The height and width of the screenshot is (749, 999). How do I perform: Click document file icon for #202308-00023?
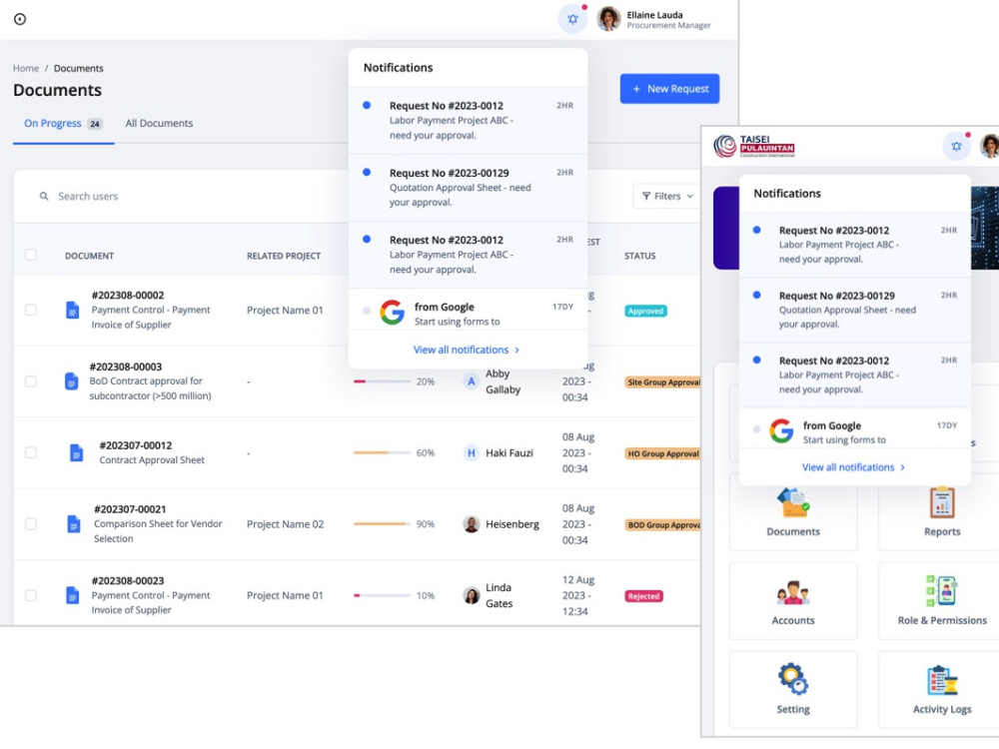(73, 595)
